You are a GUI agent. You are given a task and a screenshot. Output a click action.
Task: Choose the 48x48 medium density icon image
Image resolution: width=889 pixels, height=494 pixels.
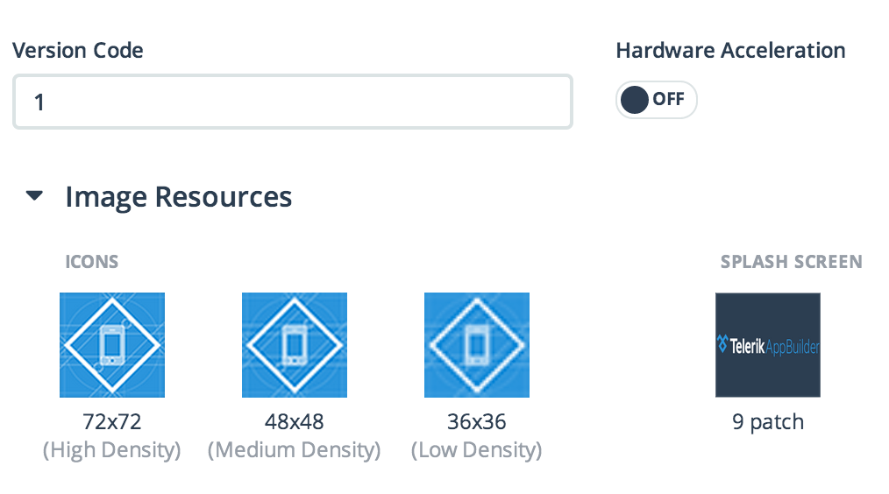(295, 345)
